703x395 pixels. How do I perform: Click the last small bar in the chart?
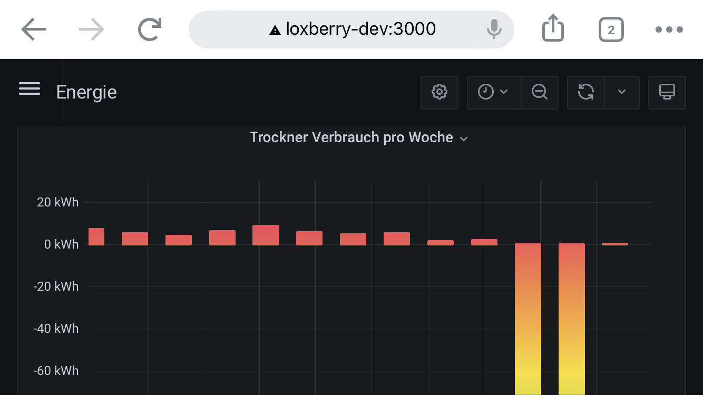tap(615, 244)
